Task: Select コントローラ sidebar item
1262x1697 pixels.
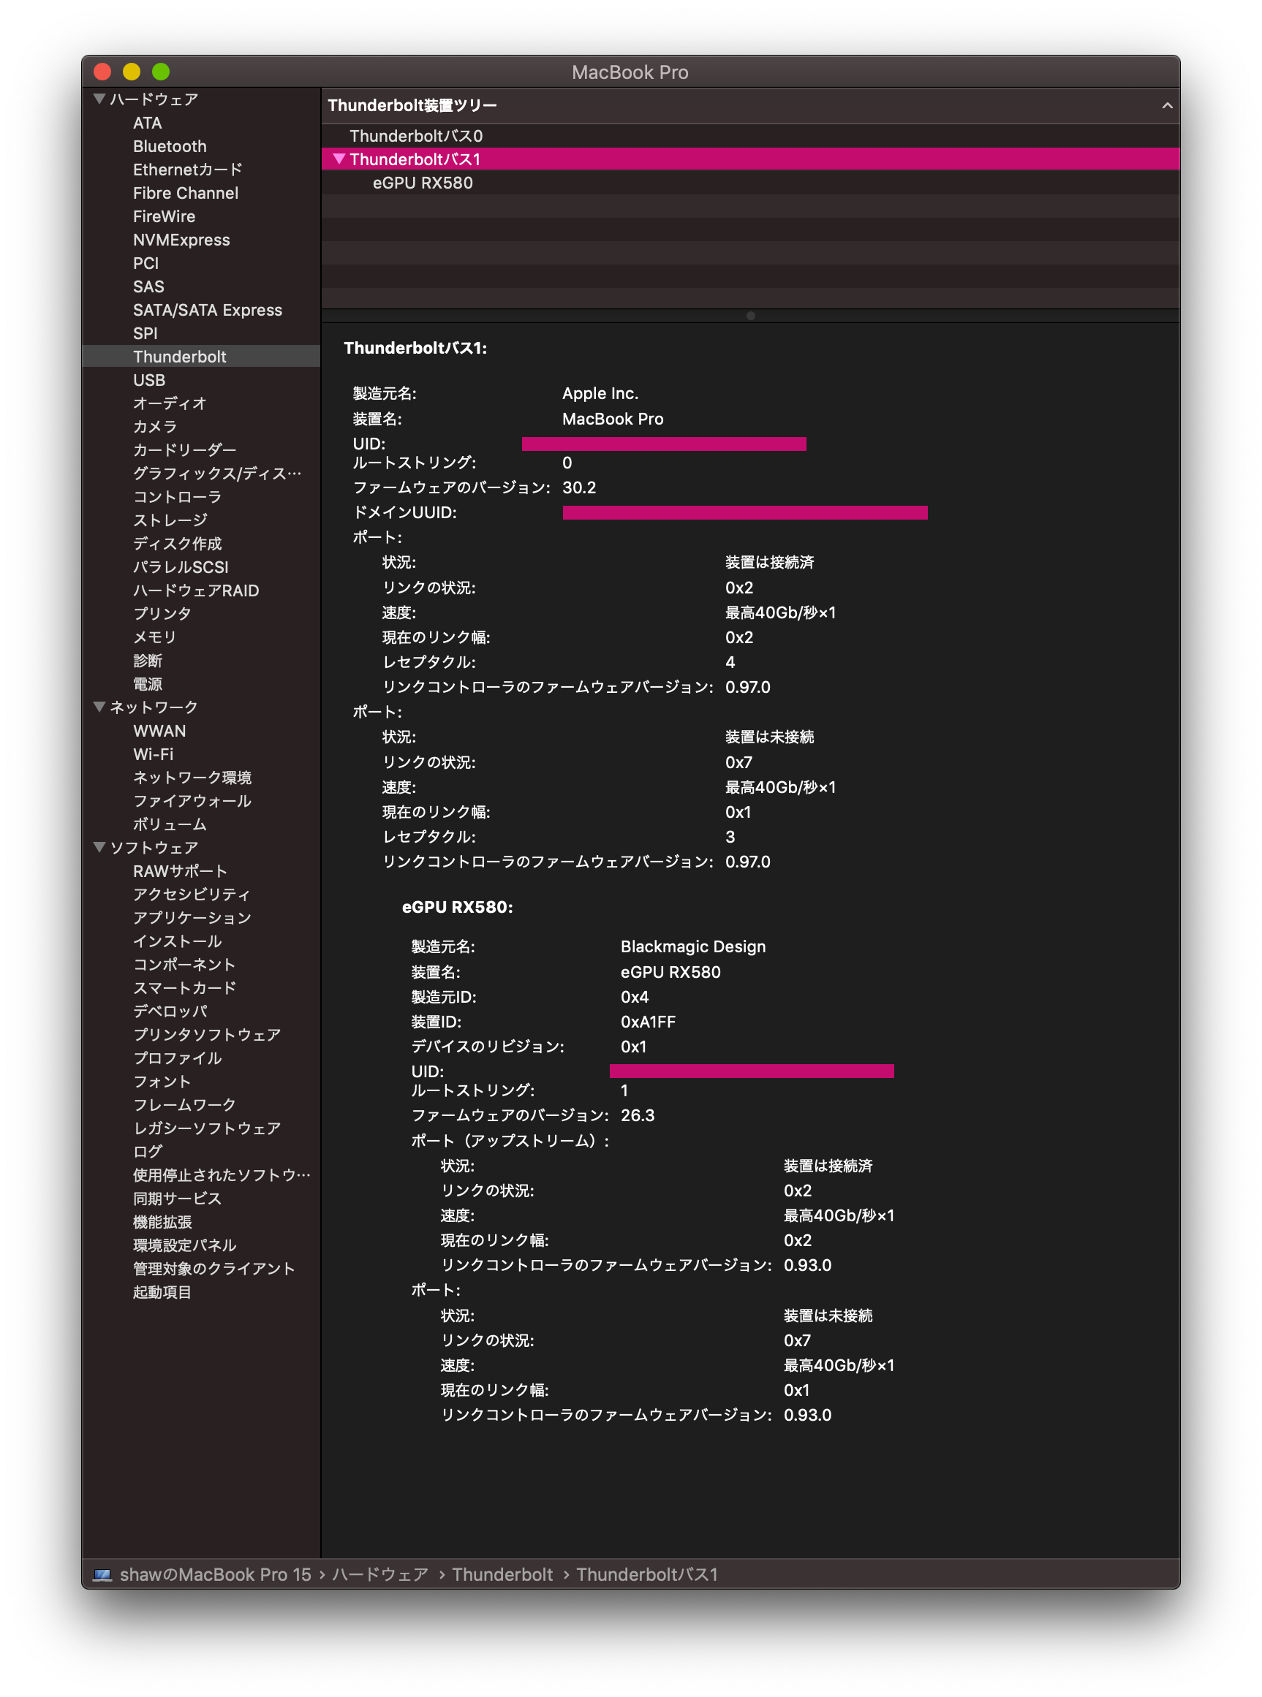Action: click(177, 497)
